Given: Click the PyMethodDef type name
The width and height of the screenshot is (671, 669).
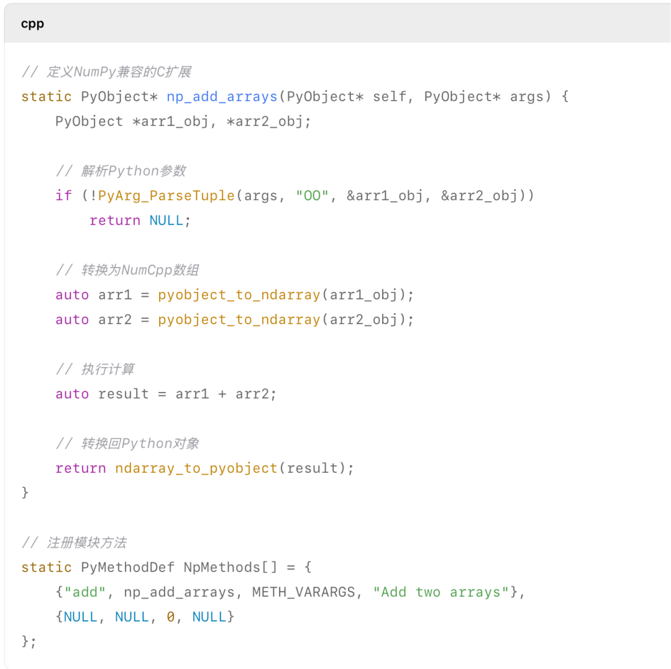Looking at the screenshot, I should (127, 568).
